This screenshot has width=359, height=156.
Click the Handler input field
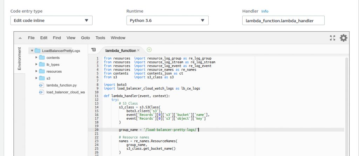coord(283,21)
